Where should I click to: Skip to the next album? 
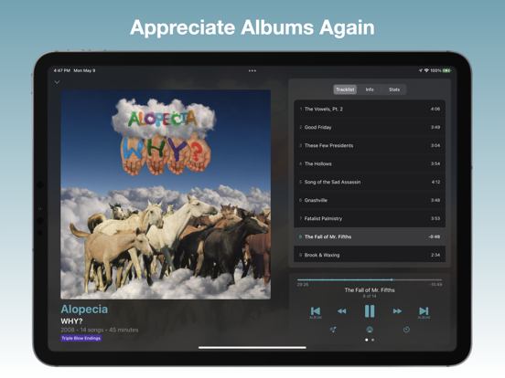click(x=424, y=311)
